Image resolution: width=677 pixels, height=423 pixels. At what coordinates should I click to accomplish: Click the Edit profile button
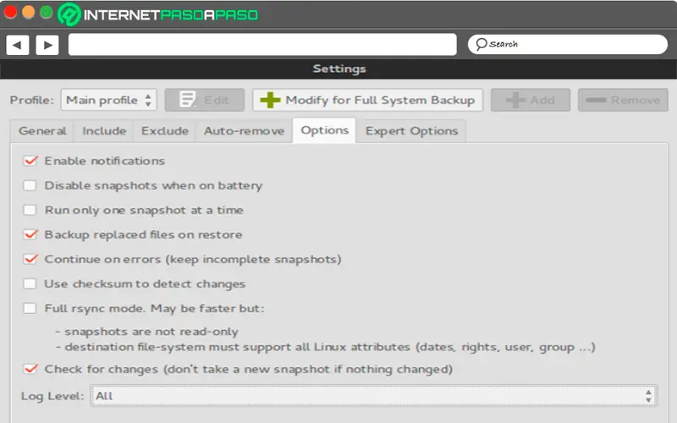point(205,100)
